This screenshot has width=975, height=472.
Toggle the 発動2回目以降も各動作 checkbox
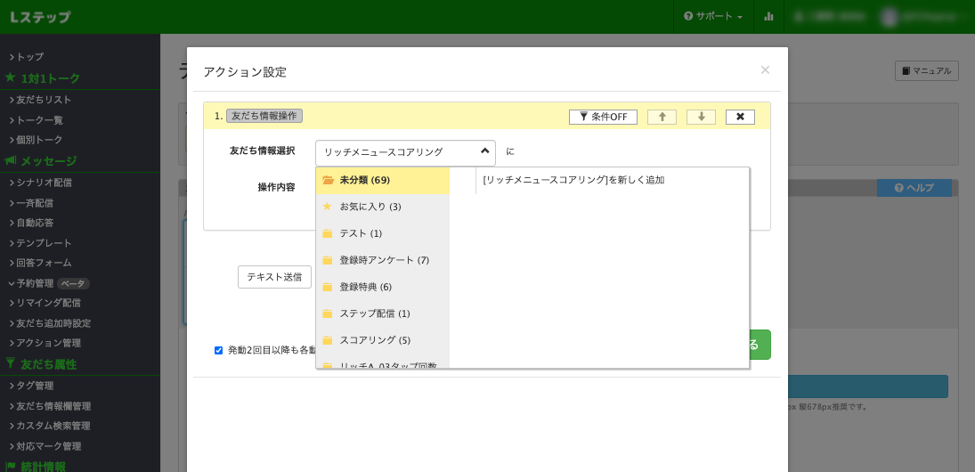(x=218, y=350)
